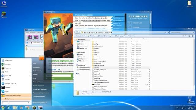
Task: Open the Общий доступ dropdown in Explorer
Action: 120,36
